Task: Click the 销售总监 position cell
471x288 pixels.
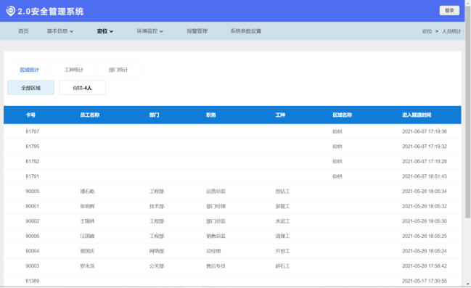Action: coord(216,236)
